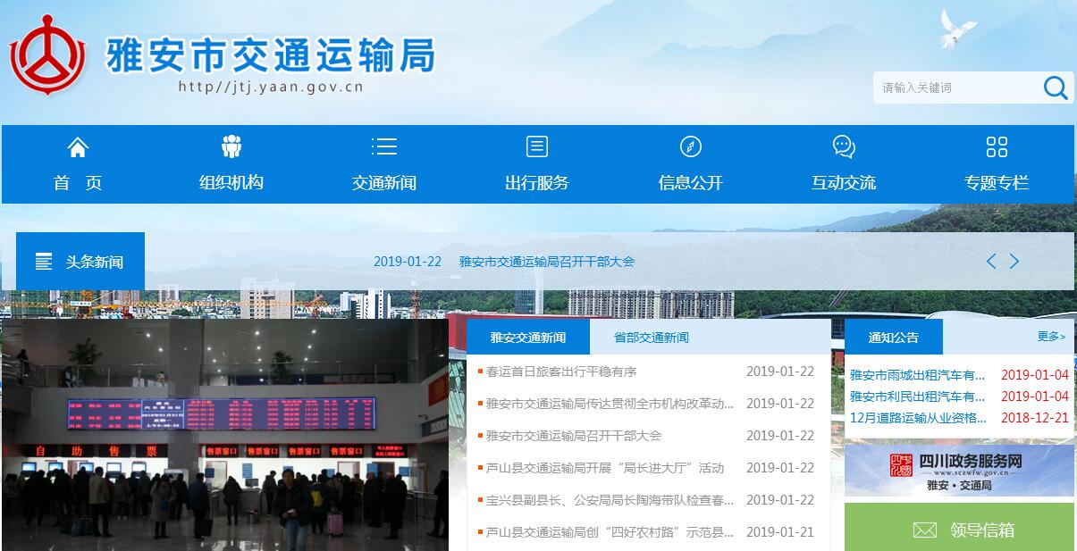Click date 2019-01-21 in news list

click(780, 532)
